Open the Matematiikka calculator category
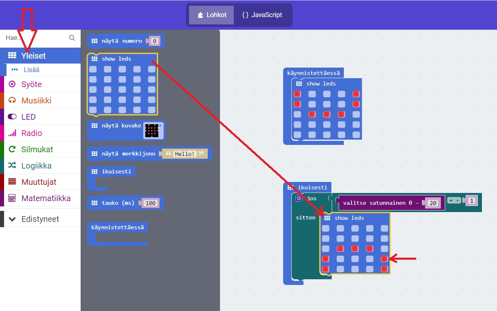This screenshot has height=311, width=497. point(46,198)
